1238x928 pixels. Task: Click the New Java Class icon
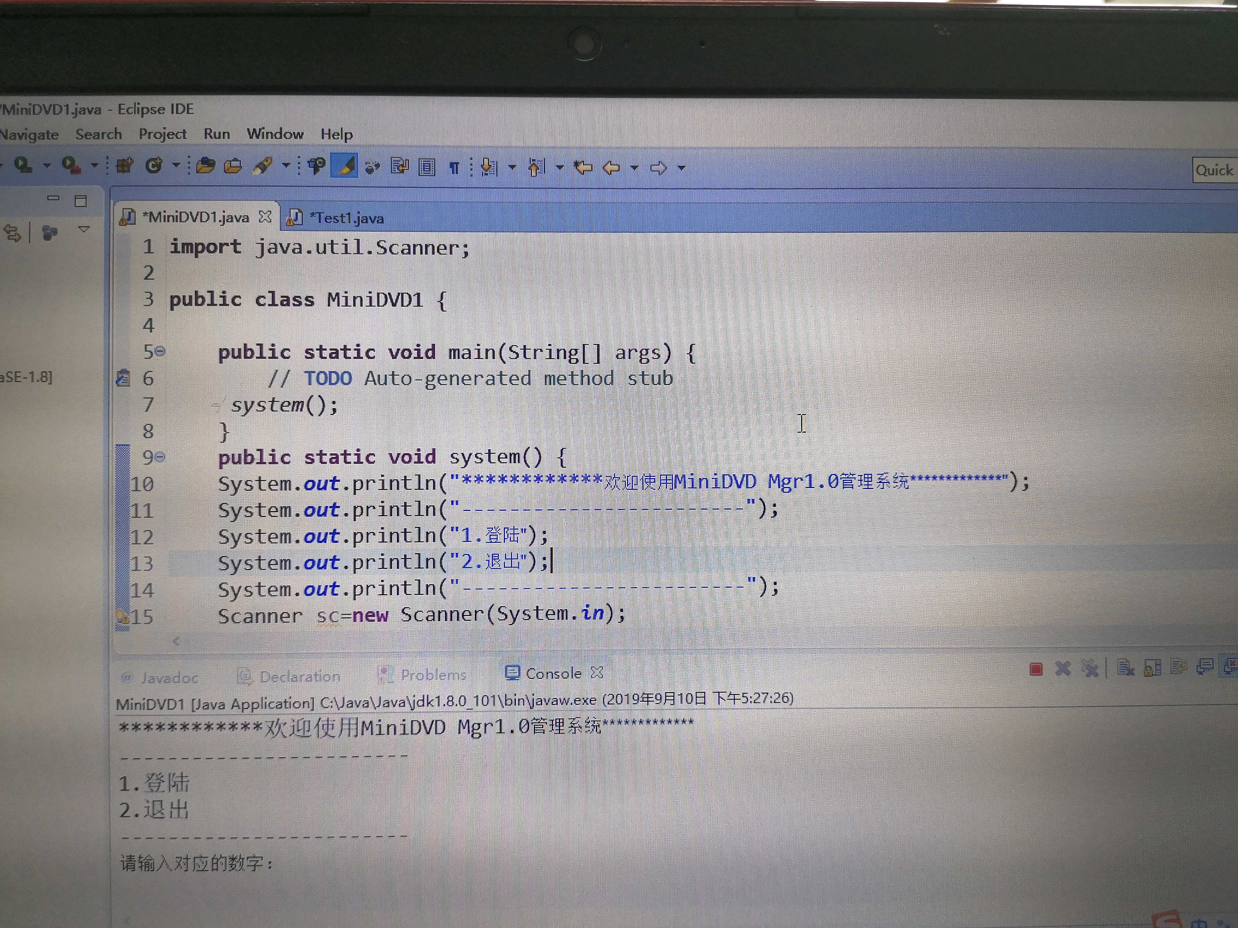point(154,165)
